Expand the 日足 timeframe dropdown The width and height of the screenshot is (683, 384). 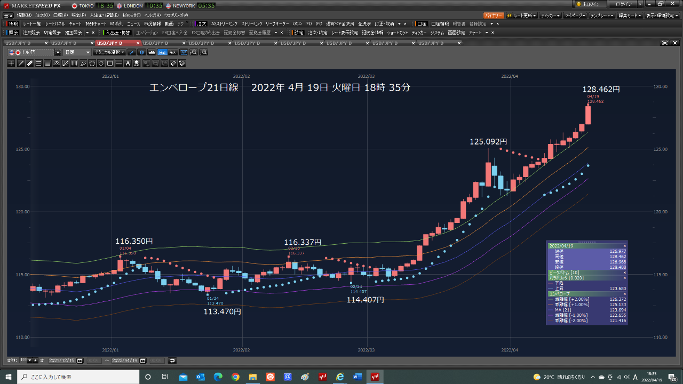click(77, 52)
